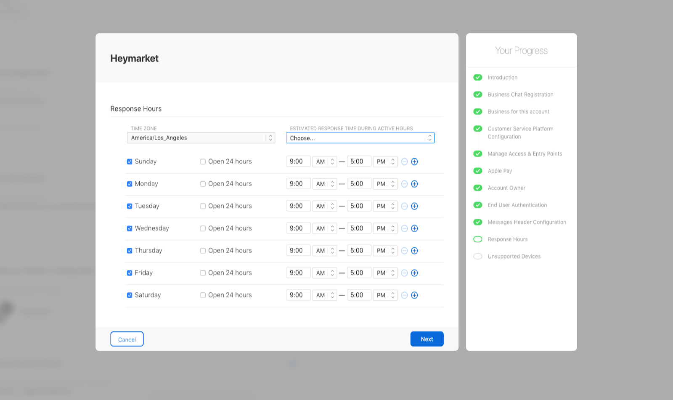Remove the Saturday time range

tap(404, 295)
